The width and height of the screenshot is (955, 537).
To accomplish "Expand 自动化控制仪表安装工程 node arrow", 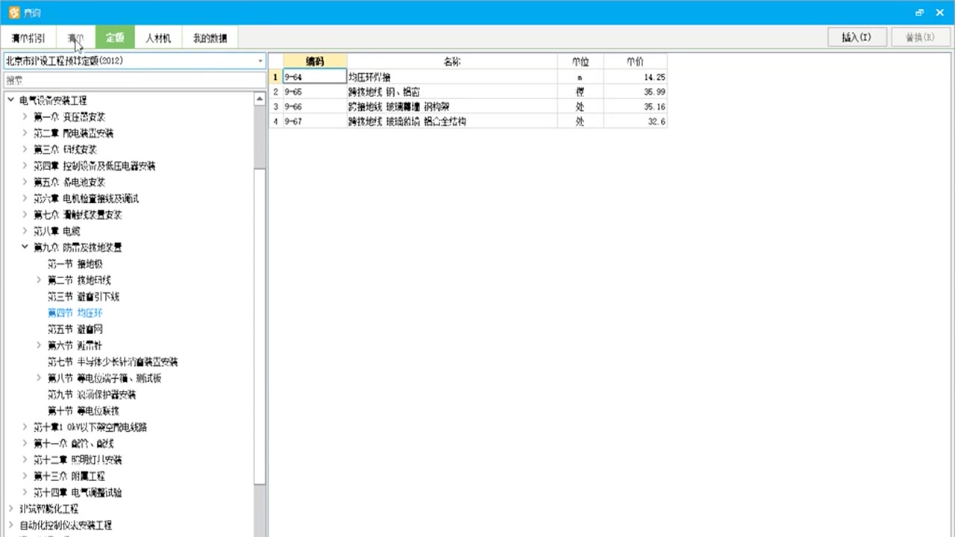I will (10, 525).
